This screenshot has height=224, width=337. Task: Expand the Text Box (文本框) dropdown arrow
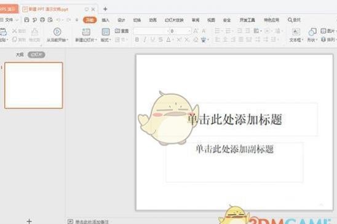(x=302, y=40)
